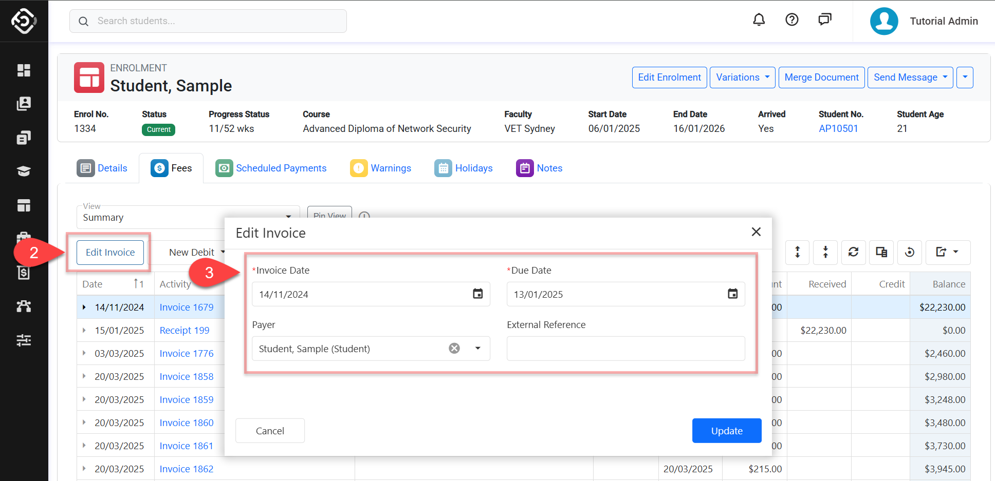Cancel the Edit Invoice dialog
The image size is (995, 481).
[270, 431]
